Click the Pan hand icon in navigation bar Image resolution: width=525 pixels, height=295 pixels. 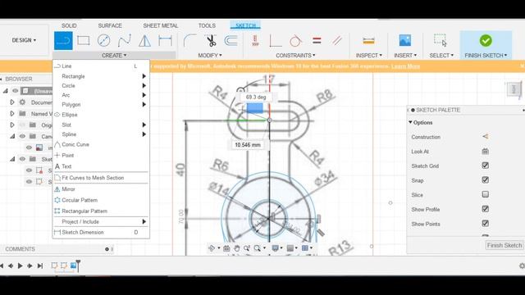point(237,248)
